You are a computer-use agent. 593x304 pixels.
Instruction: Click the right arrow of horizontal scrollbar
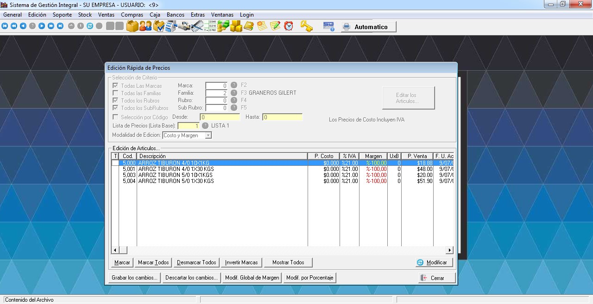tap(449, 250)
